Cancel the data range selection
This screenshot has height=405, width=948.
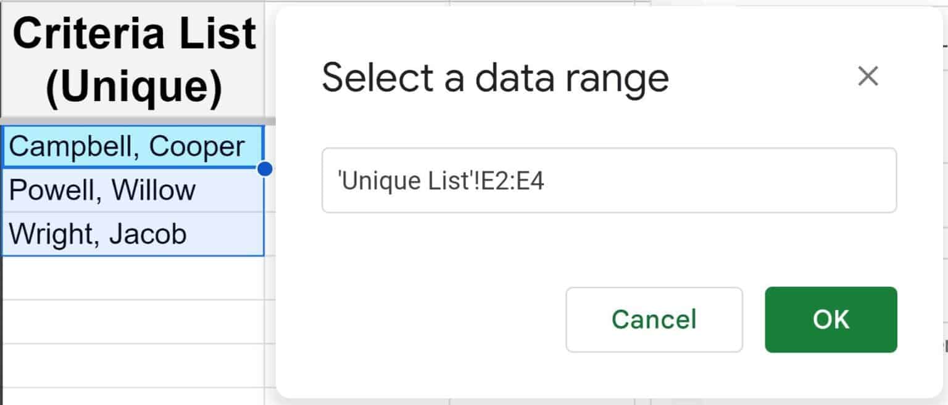pos(654,319)
